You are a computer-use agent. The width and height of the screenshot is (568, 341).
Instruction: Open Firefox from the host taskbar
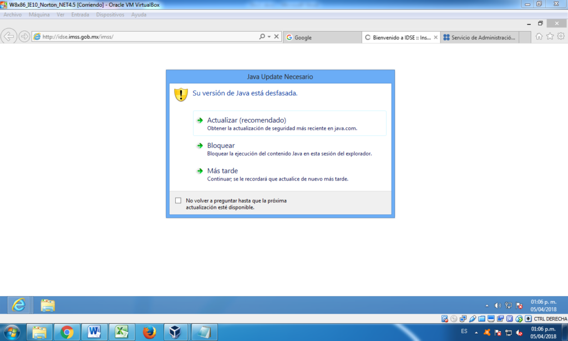pyautogui.click(x=149, y=332)
